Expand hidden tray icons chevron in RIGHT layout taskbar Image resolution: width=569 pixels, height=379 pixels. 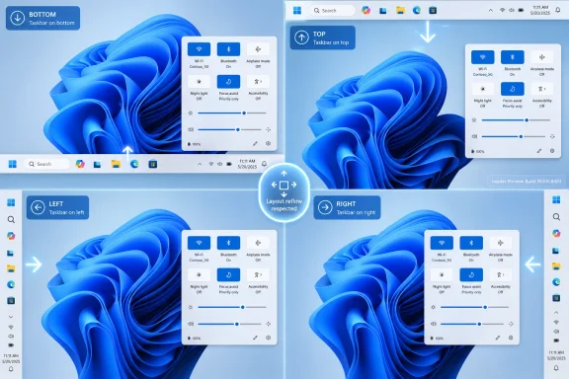pyautogui.click(x=556, y=312)
